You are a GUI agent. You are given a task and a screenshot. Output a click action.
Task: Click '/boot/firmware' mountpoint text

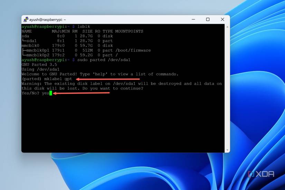[133, 50]
